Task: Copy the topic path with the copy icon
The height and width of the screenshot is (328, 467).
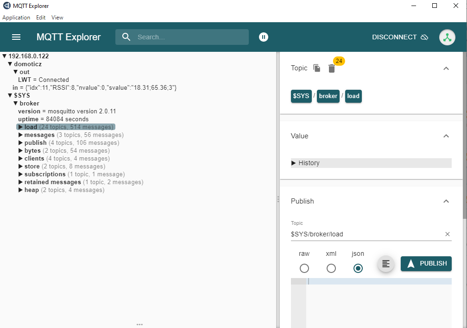Action: (x=317, y=68)
